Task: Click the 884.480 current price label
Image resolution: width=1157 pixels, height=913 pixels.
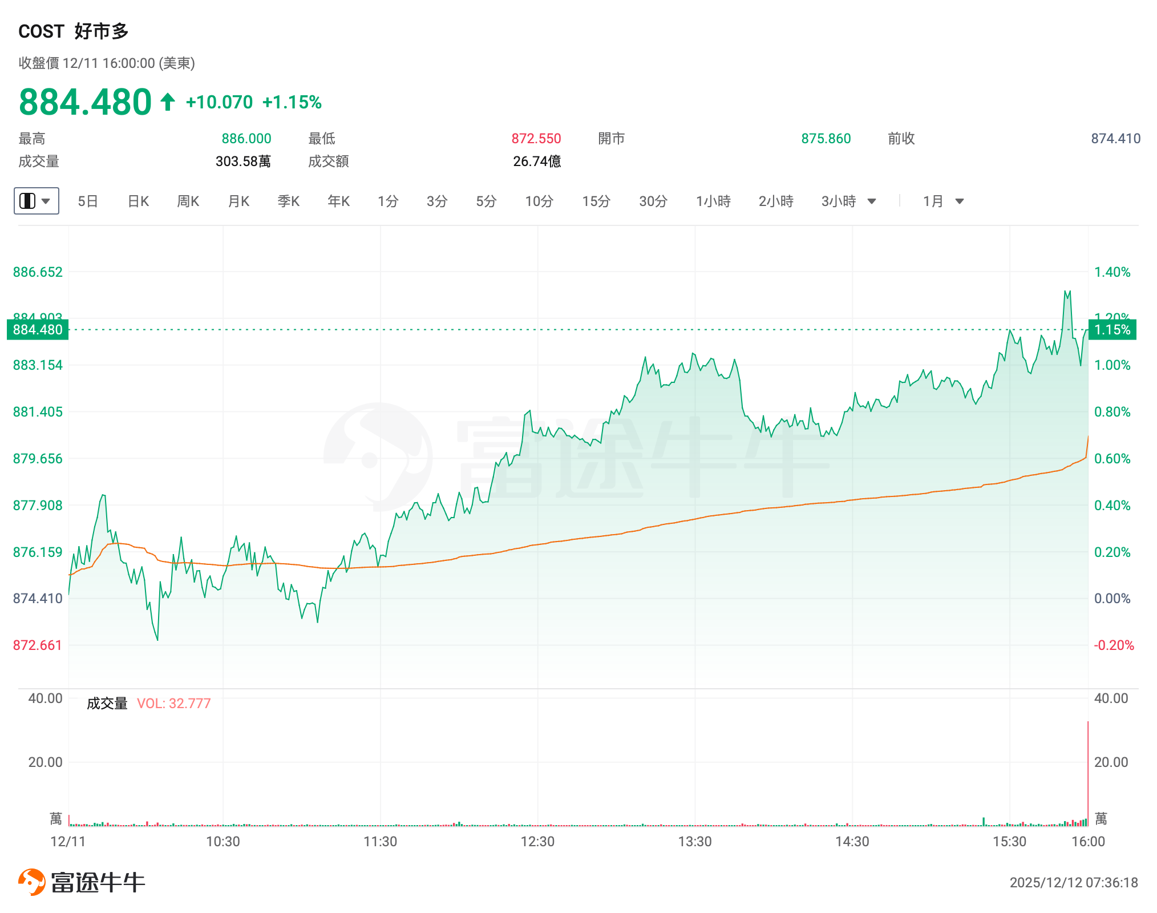Action: pyautogui.click(x=38, y=330)
